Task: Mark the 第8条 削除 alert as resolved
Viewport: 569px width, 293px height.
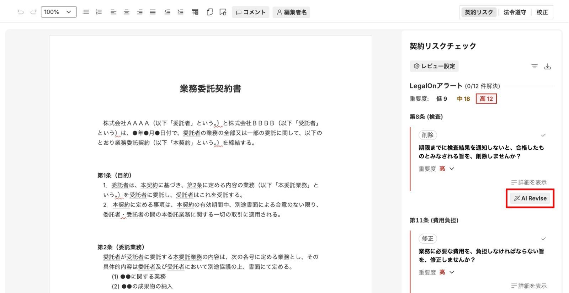Action: 543,135
